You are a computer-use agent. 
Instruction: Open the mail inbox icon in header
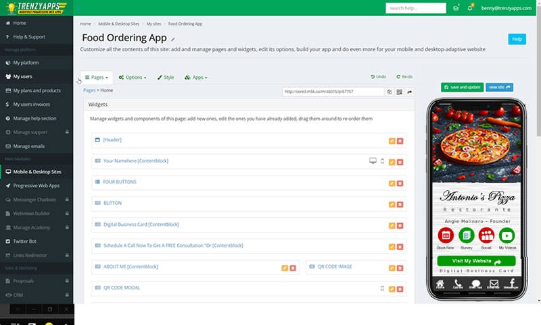[x=456, y=8]
